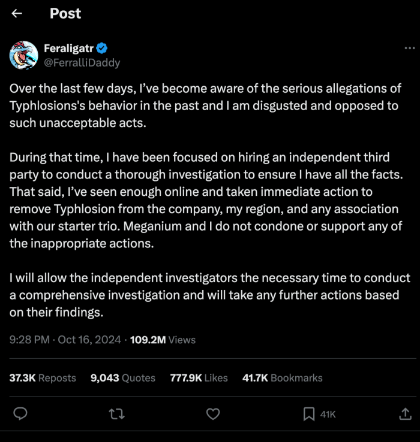Click the Post page heading
This screenshot has width=420, height=442.
(x=65, y=14)
